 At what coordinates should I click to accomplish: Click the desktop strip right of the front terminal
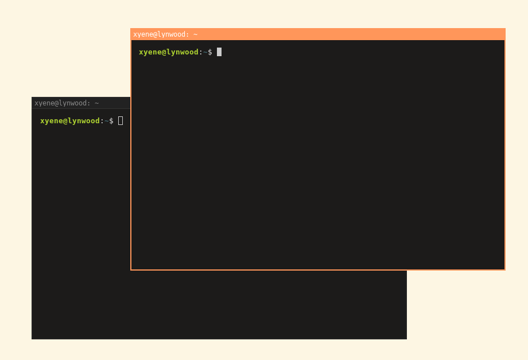tap(517, 172)
